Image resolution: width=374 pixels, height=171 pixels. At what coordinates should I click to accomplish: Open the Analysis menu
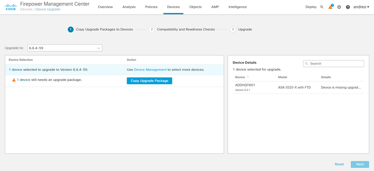129,7
